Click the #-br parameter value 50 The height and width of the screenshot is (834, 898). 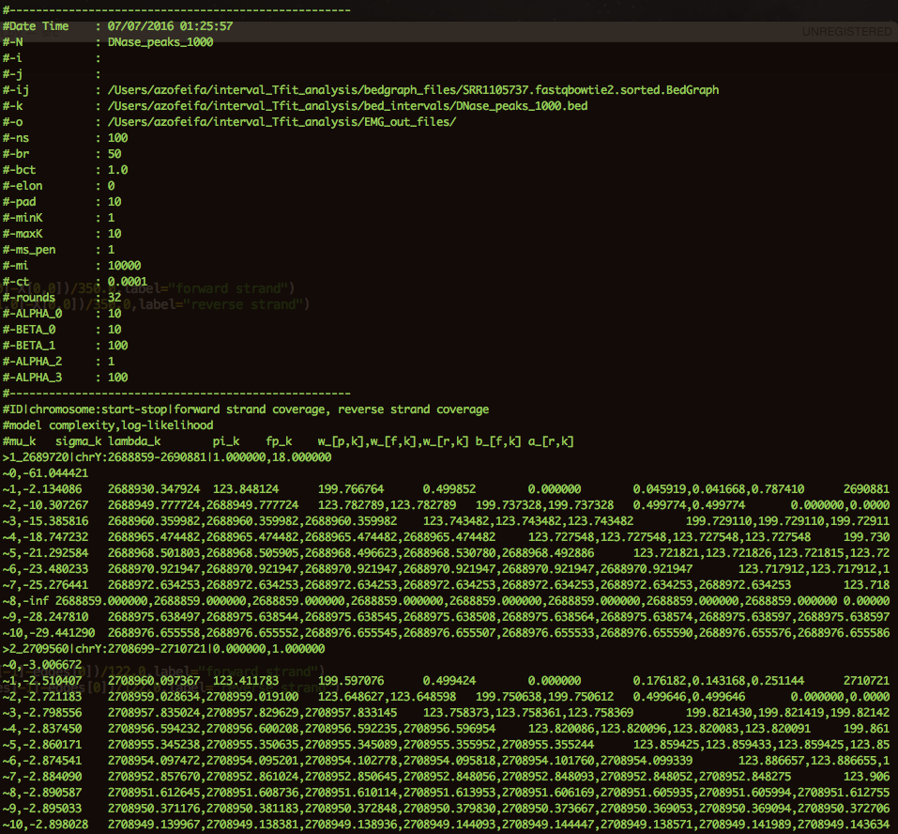click(114, 154)
